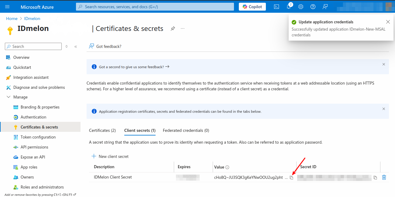
Task: Dismiss the Update application credentials notification
Action: coord(388,22)
